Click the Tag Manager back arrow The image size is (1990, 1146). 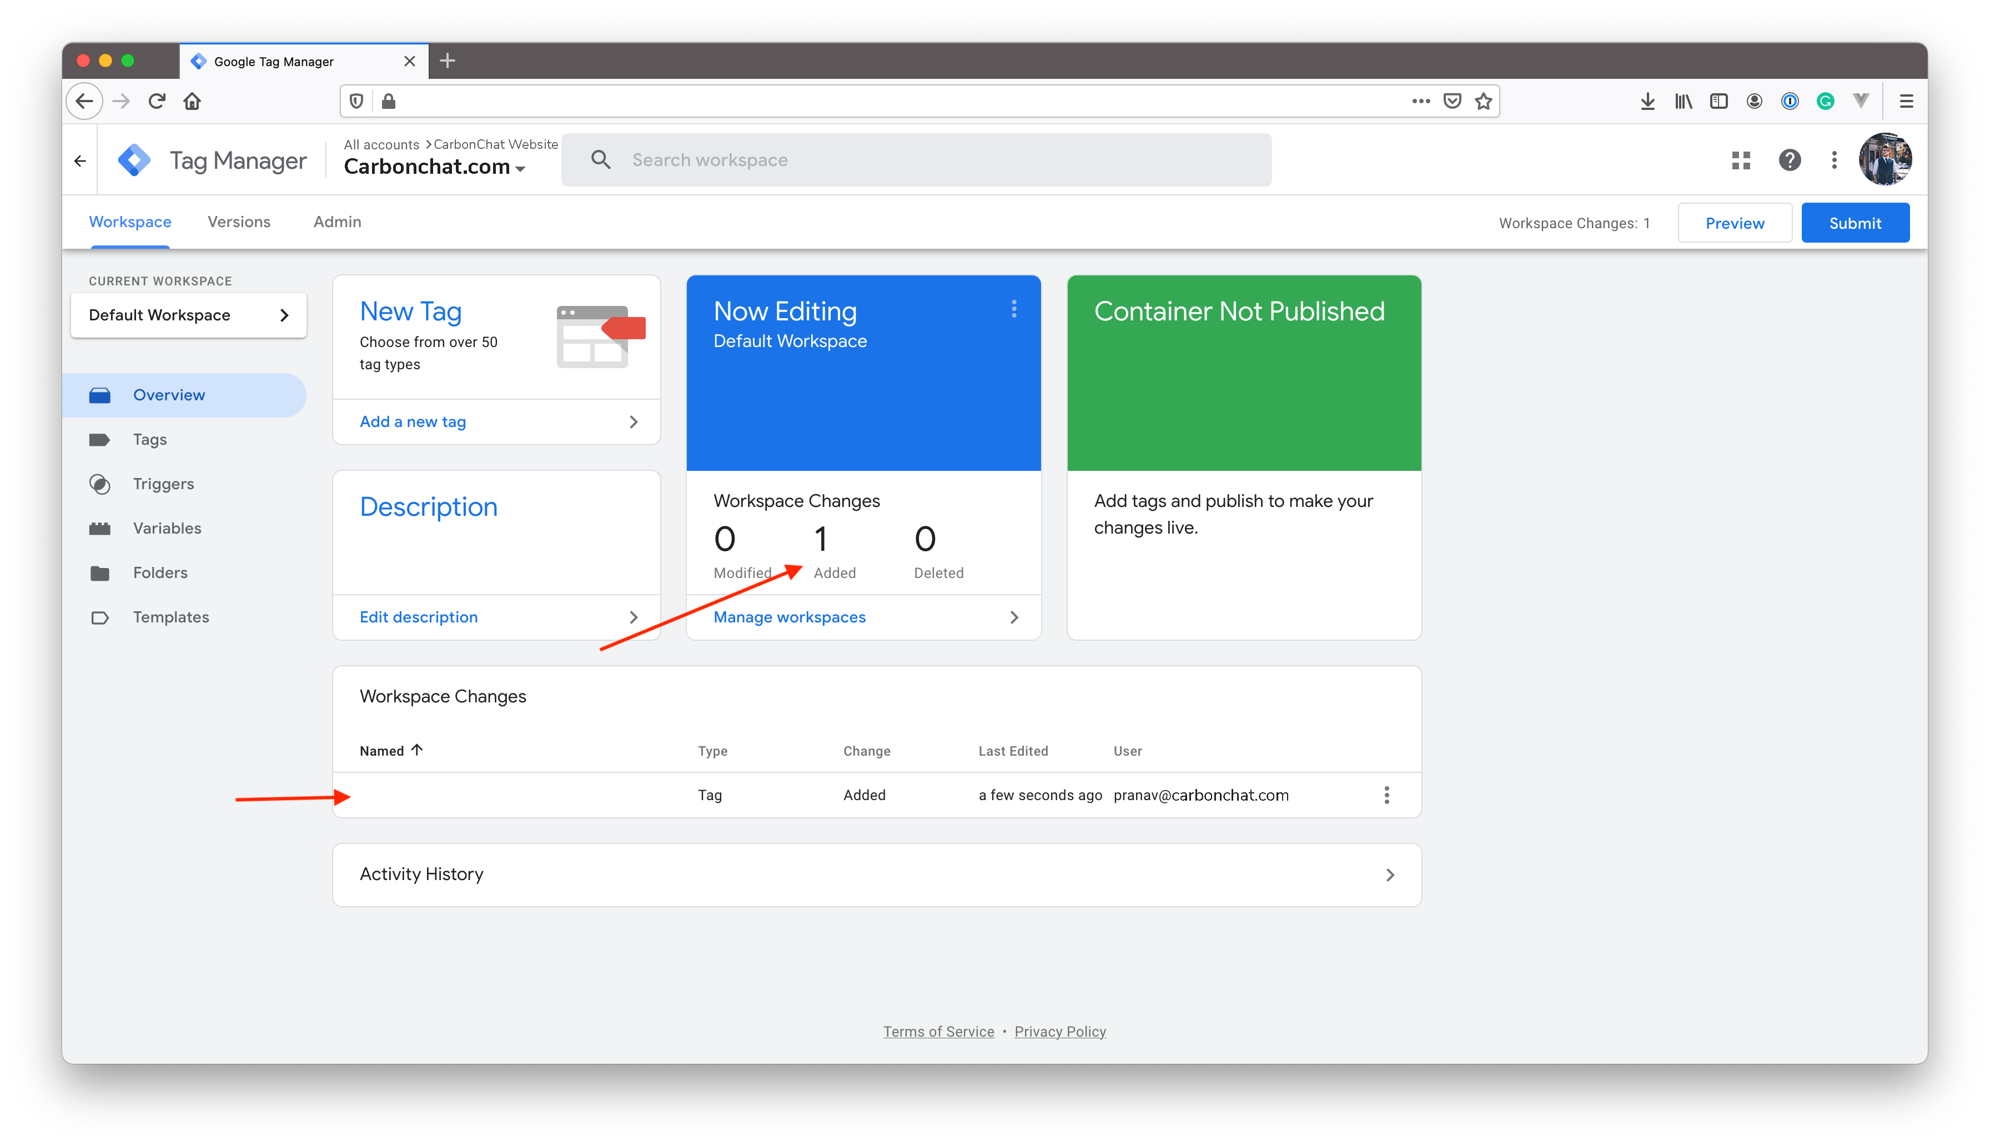81,160
